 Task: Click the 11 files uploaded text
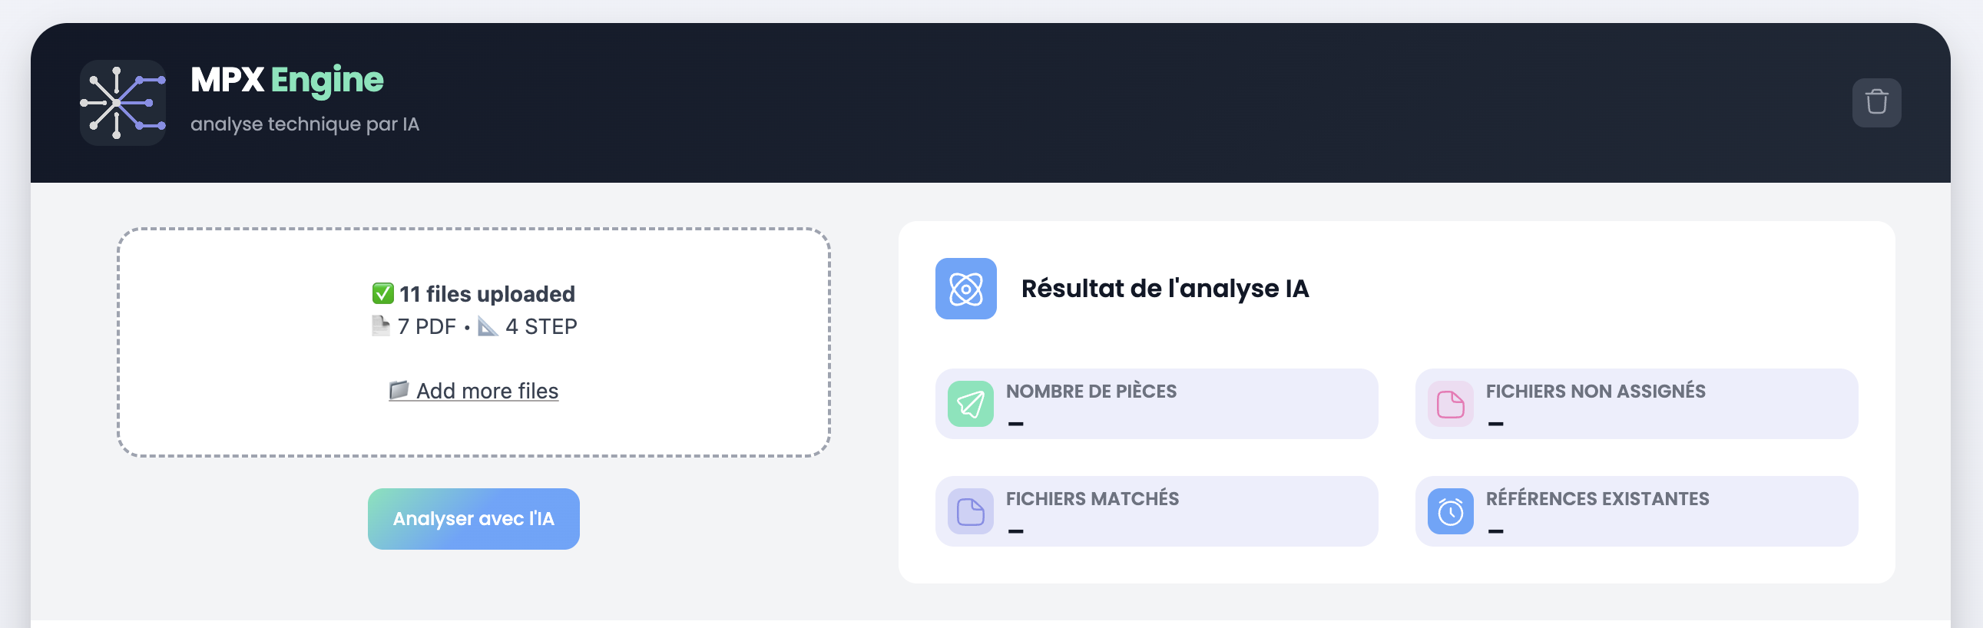pos(486,293)
